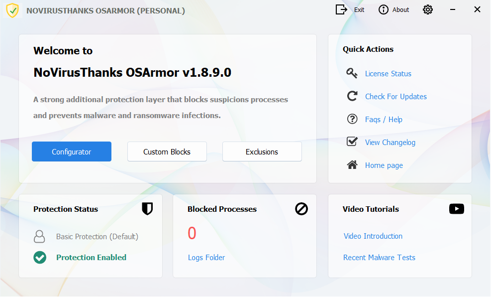
Task: Select Basic Protection (Default) profile
Action: [97, 237]
